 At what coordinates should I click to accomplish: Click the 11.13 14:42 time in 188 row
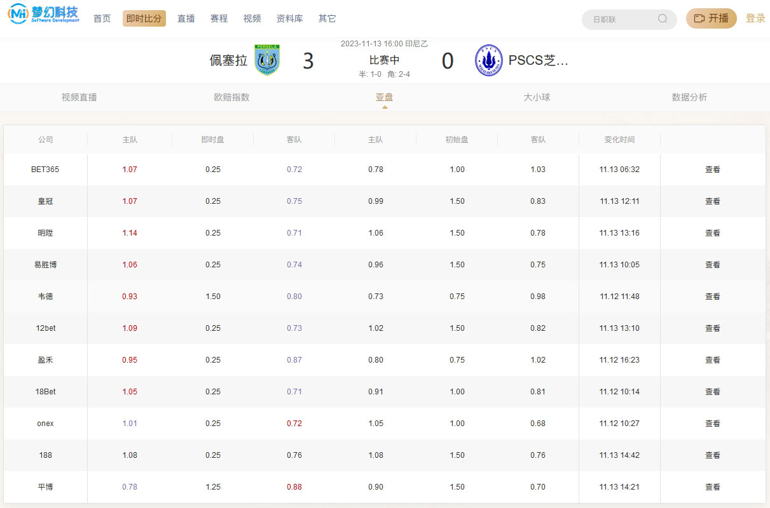(619, 455)
